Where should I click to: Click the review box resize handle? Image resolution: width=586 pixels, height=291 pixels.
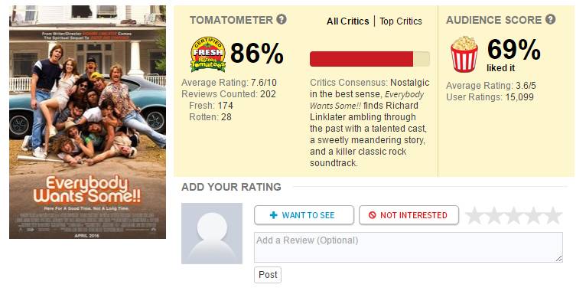558,259
